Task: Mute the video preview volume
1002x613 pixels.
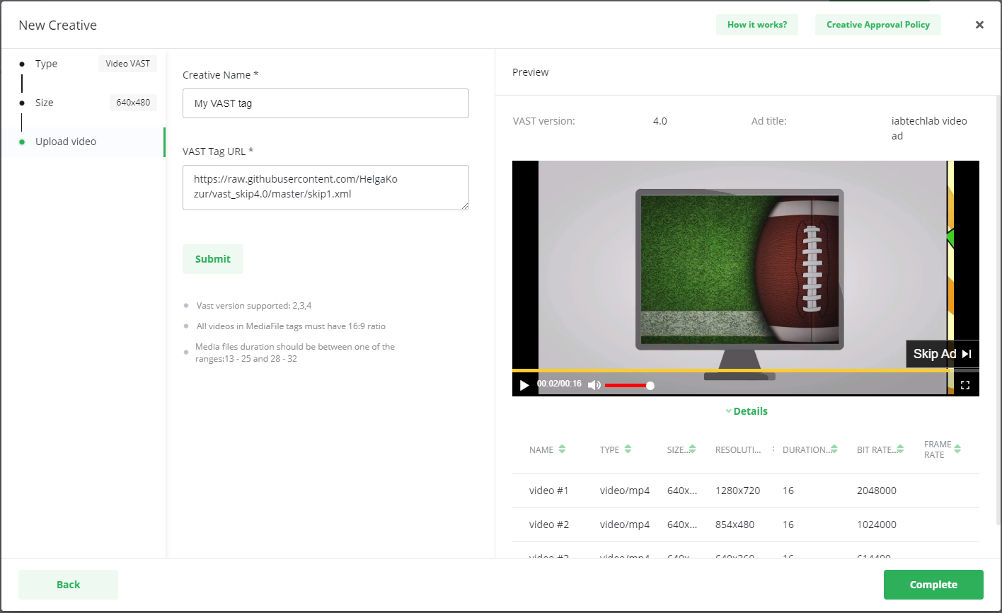Action: point(594,385)
